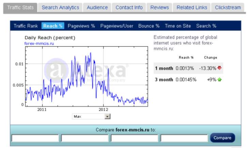The width and height of the screenshot is (247, 148).
Task: Open the Audience tab
Action: (97, 7)
